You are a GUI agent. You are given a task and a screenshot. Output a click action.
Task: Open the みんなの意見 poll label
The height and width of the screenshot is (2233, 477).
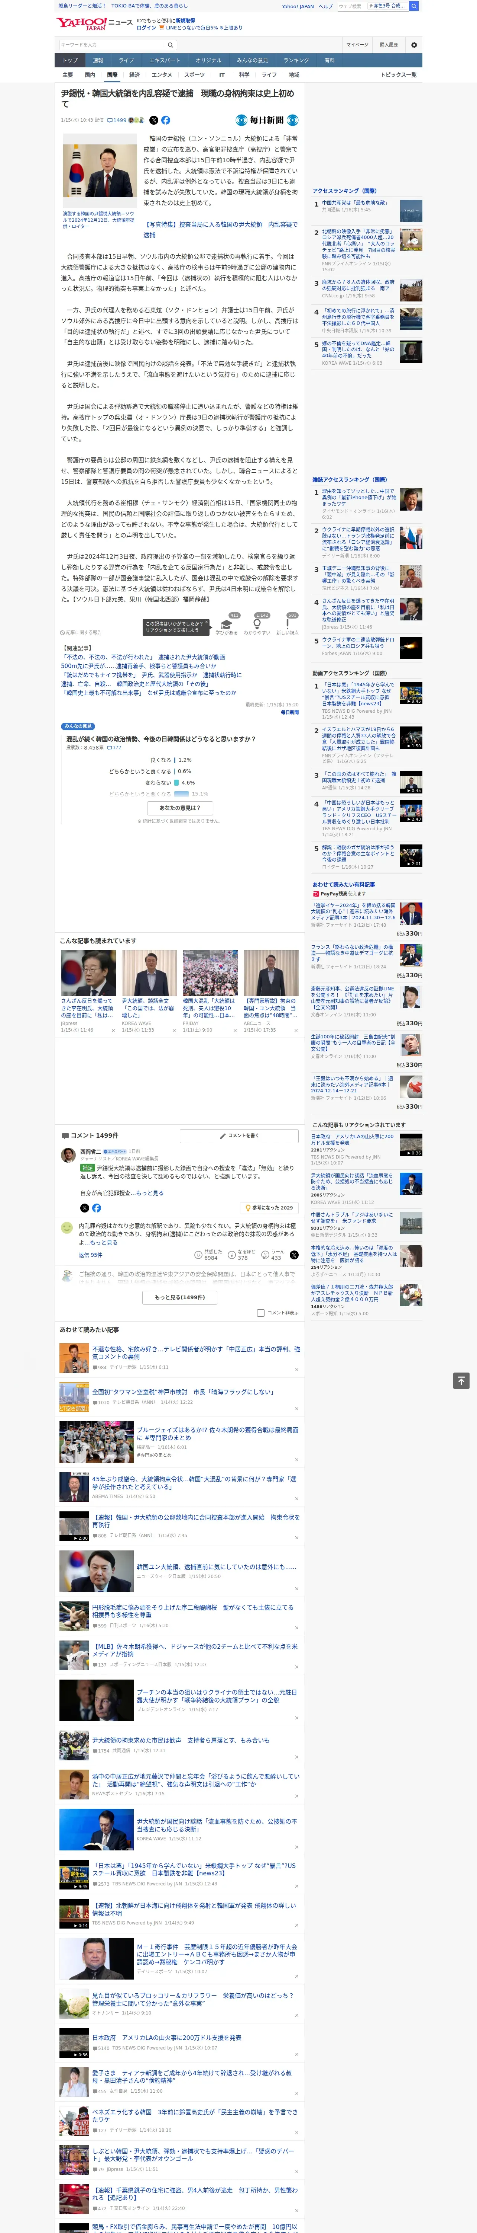[x=78, y=726]
